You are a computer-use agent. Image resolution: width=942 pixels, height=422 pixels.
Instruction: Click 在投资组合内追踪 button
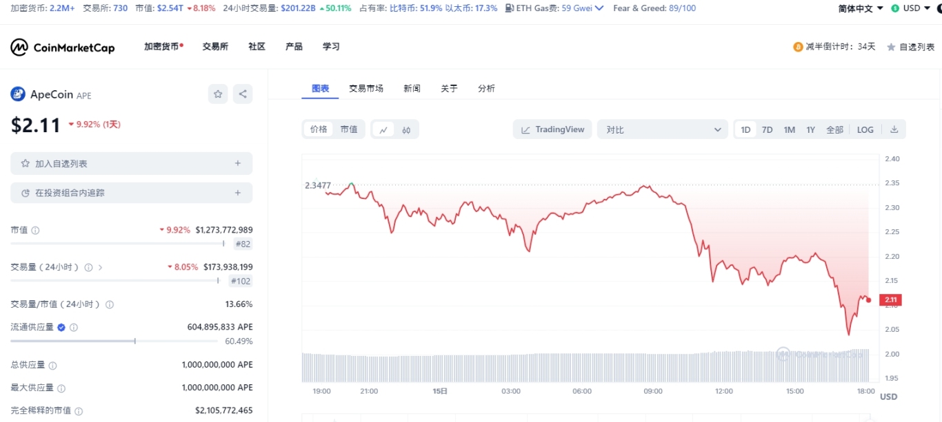(132, 193)
